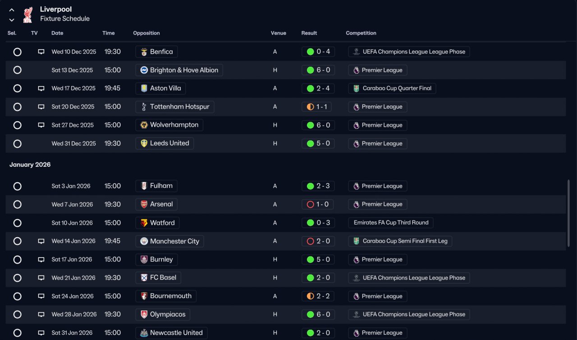Screen dimensions: 577x340
Task: Click the TV icon for the Benfica match
Action: [41, 52]
